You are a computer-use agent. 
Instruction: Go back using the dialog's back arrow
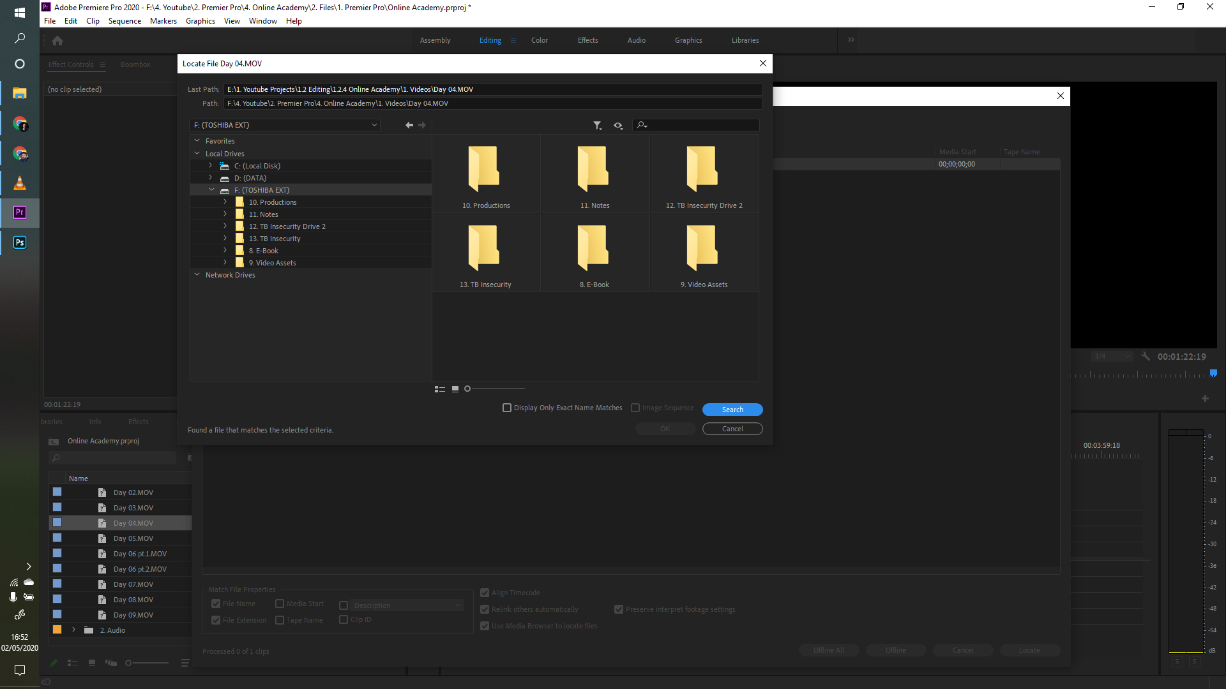tap(409, 125)
